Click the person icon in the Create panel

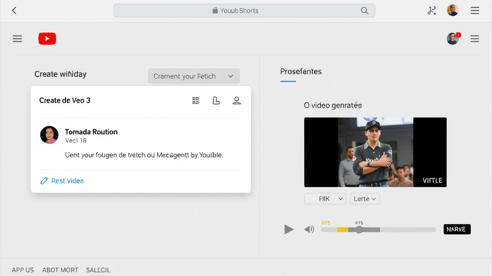click(237, 101)
